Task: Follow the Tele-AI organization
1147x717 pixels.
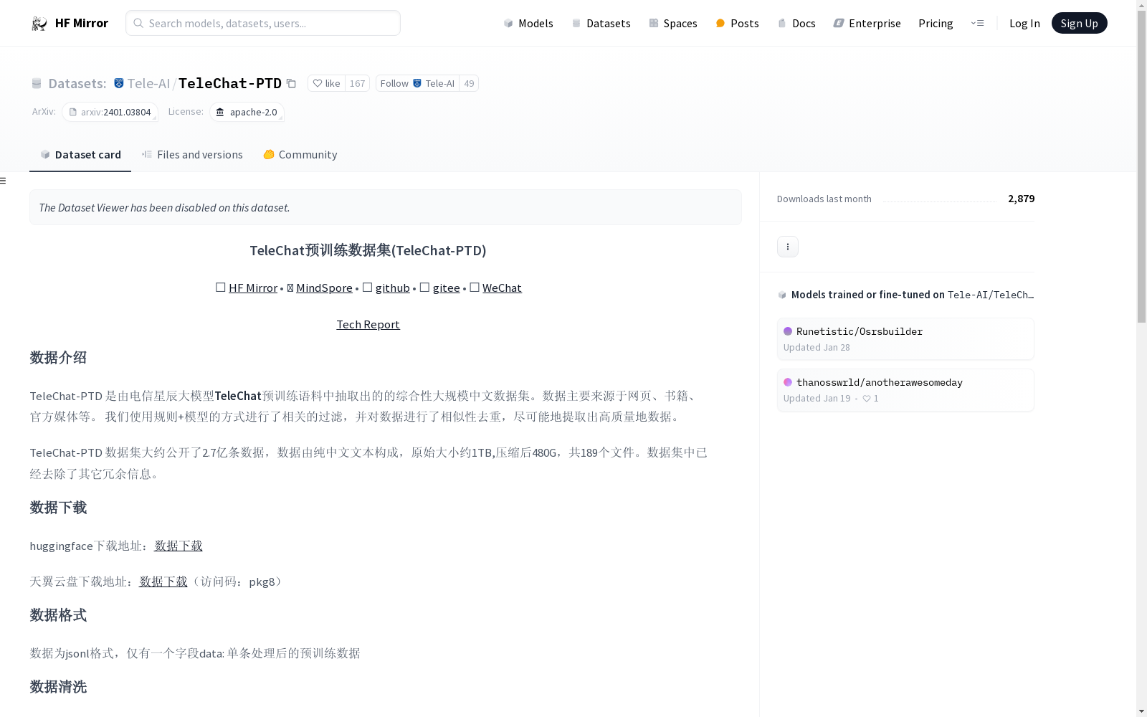Action: 394,84
